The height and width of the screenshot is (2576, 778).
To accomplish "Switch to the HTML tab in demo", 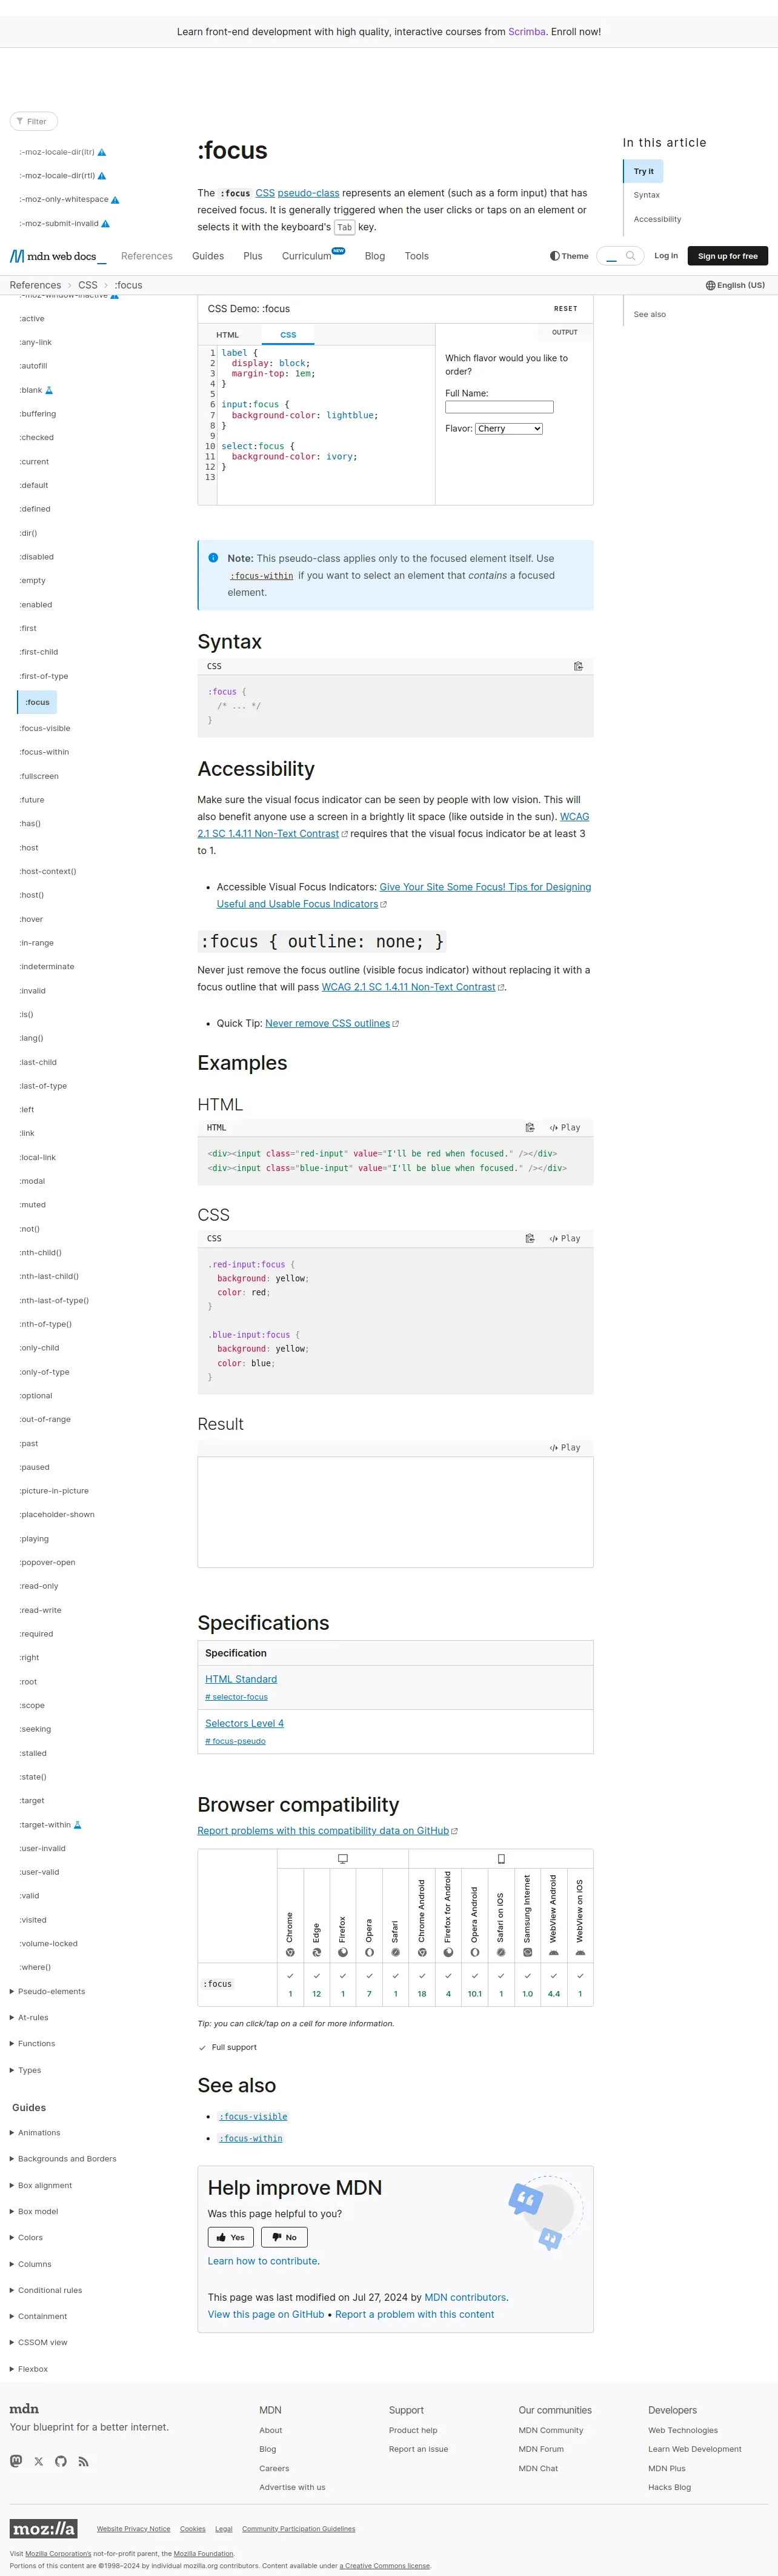I will point(228,335).
